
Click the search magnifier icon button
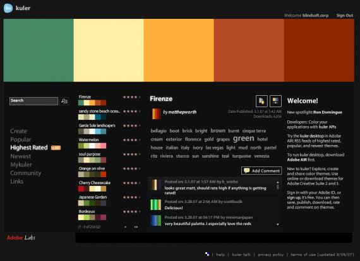tap(64, 101)
